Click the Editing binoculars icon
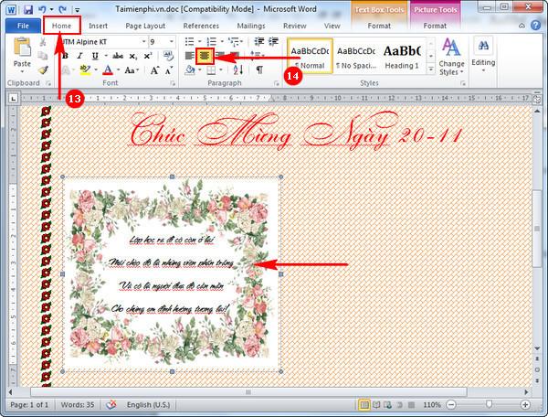Image resolution: width=548 pixels, height=417 pixels. coord(484,46)
